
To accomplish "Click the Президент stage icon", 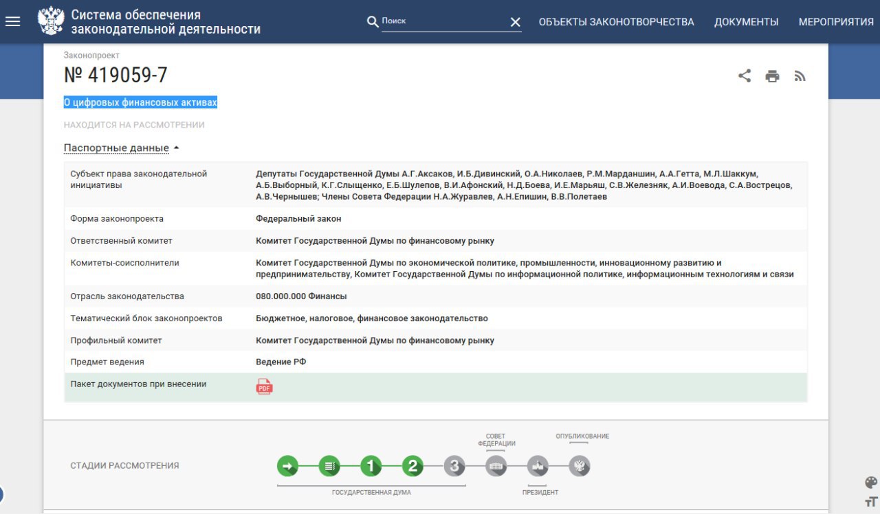I will [538, 467].
